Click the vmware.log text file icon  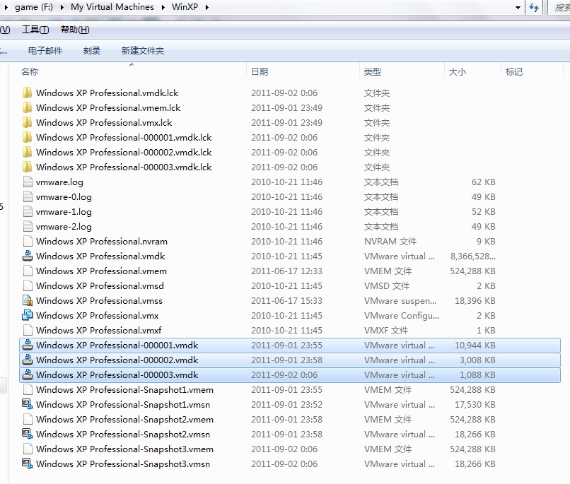(x=28, y=182)
